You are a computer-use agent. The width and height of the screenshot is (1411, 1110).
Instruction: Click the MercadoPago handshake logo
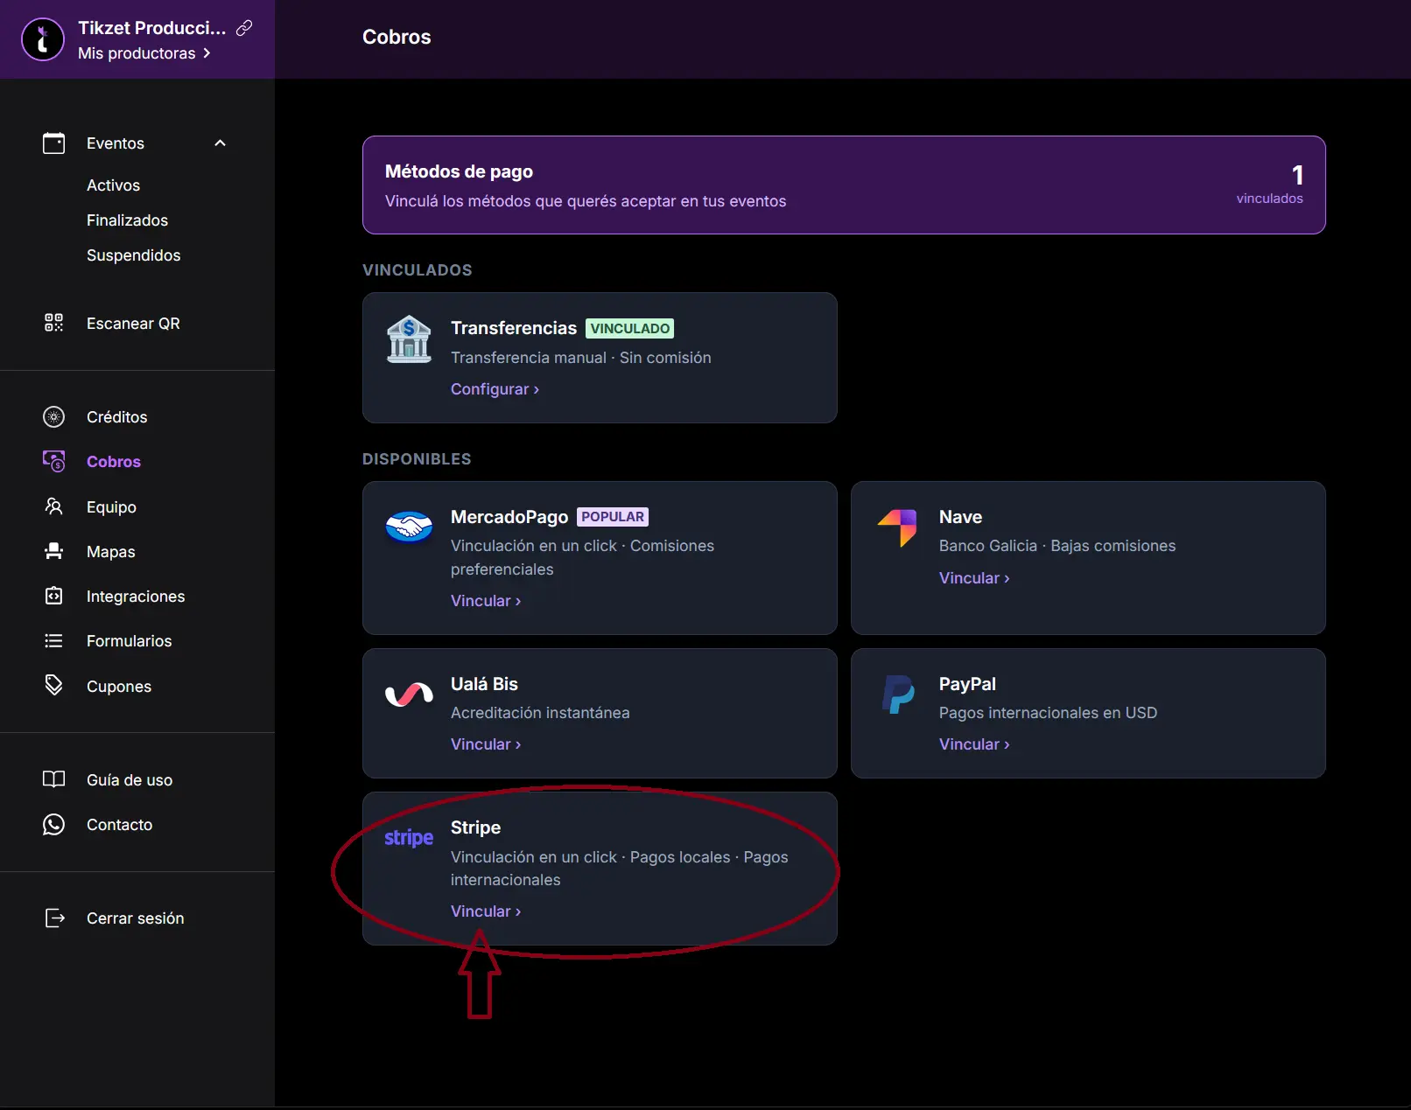click(x=409, y=527)
